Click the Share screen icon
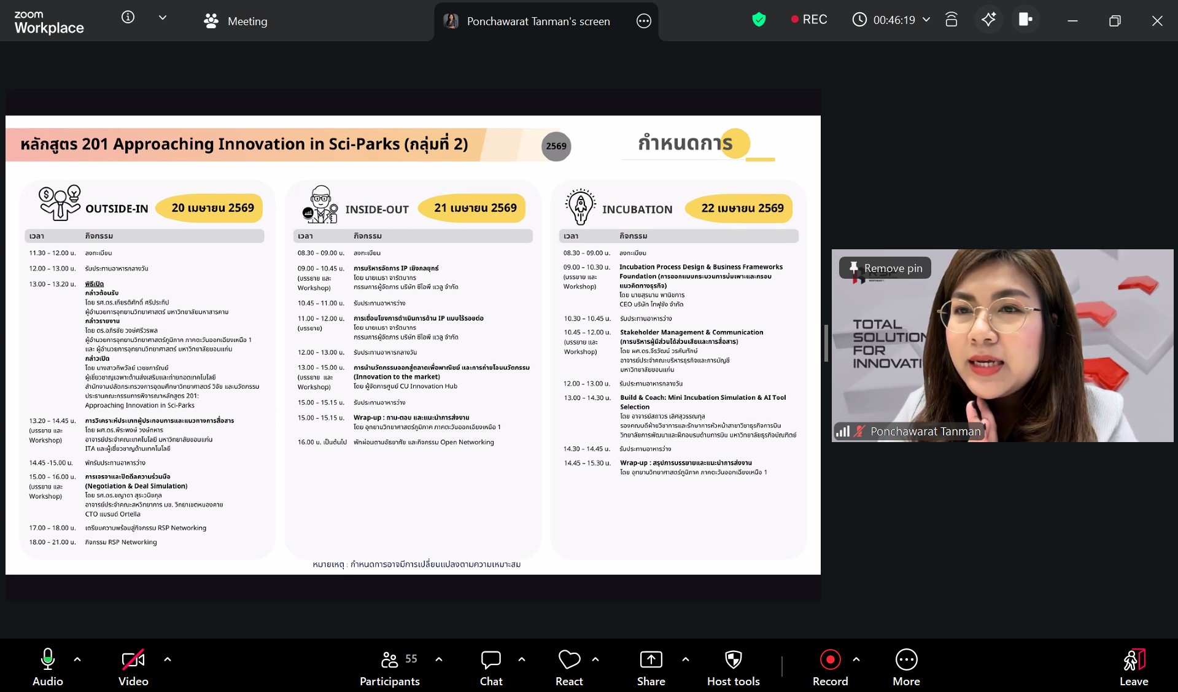The image size is (1178, 692). (651, 667)
